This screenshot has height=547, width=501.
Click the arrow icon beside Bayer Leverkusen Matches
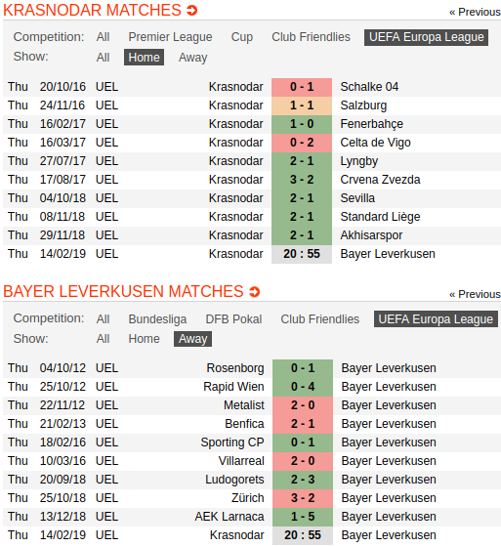(x=254, y=292)
